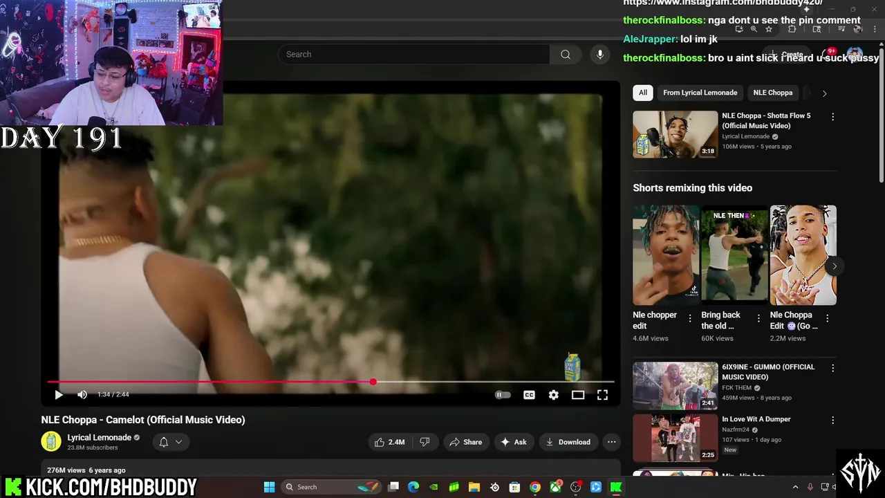885x498 pixels.
Task: Switch to Google Chrome in the taskbar
Action: (534, 487)
